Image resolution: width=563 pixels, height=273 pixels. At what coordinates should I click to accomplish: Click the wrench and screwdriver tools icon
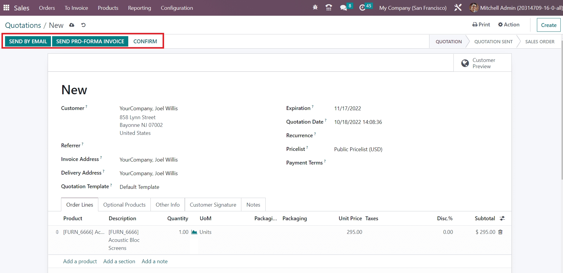coord(458,8)
